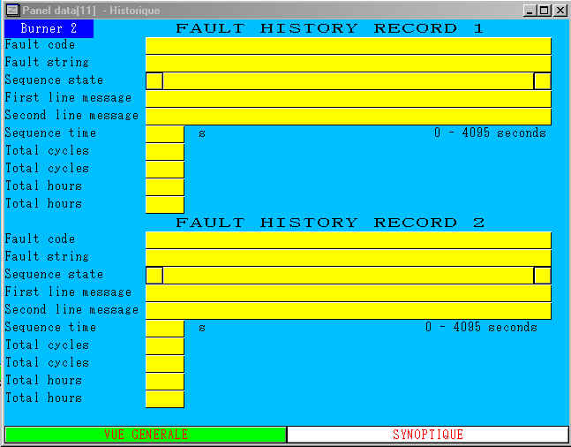The height and width of the screenshot is (447, 571).
Task: Click the Record 2 Sequence time field
Action: tap(165, 329)
